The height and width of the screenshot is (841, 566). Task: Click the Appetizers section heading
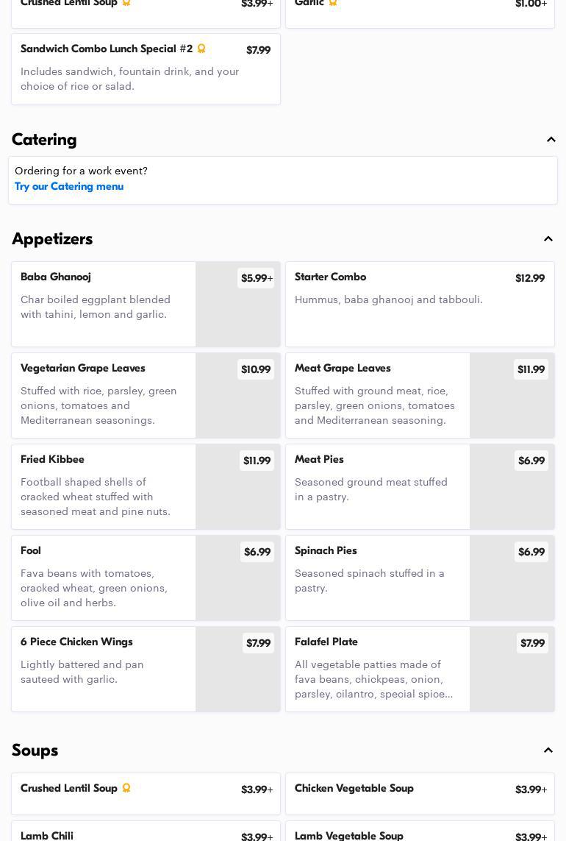(52, 239)
